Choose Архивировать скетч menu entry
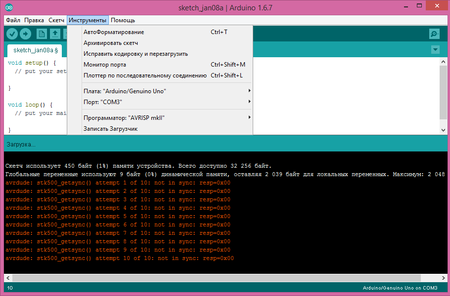 (111, 43)
